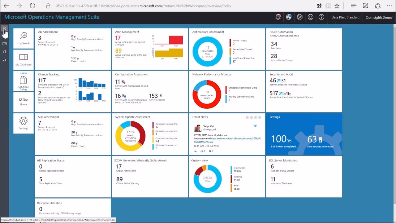
Task: Open OMS notifications bell
Action: pos(278,17)
